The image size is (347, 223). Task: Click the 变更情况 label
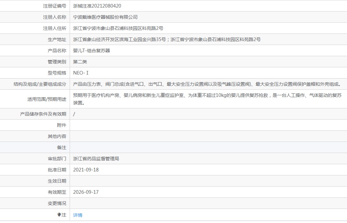pyautogui.click(x=57, y=203)
